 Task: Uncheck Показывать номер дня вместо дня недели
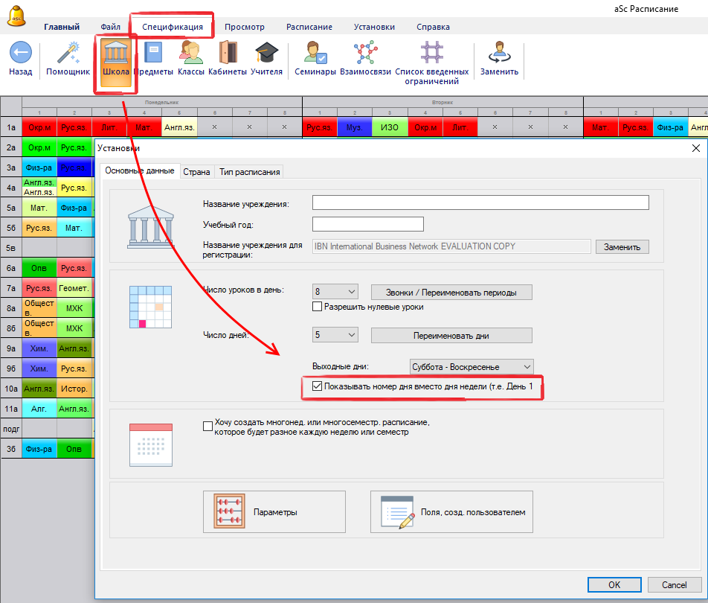tap(318, 386)
